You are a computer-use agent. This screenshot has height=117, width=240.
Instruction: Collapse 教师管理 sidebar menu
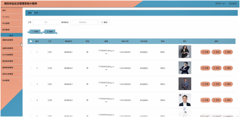pyautogui.click(x=12, y=30)
